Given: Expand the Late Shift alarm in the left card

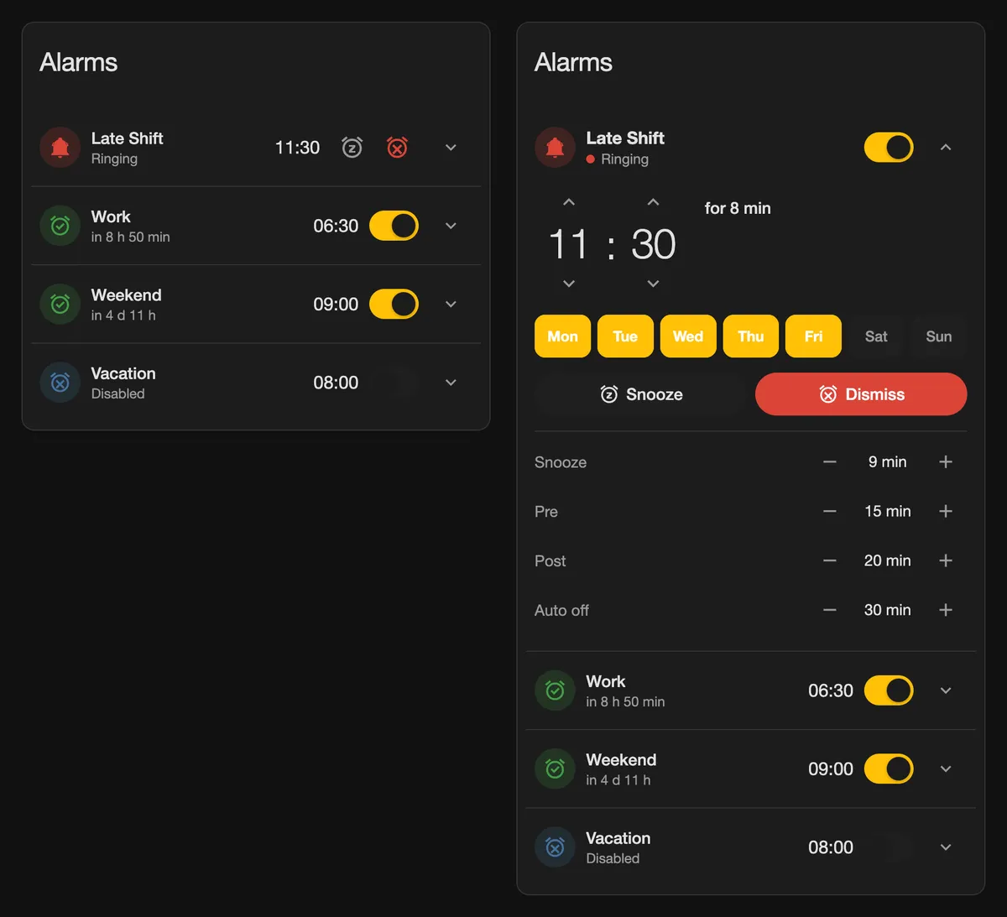Looking at the screenshot, I should point(451,148).
